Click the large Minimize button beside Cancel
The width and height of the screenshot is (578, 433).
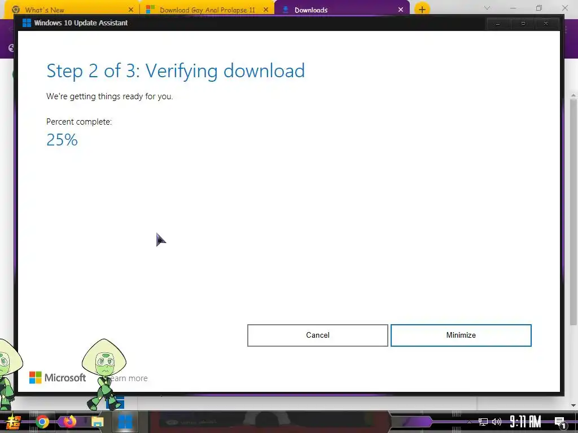point(461,335)
